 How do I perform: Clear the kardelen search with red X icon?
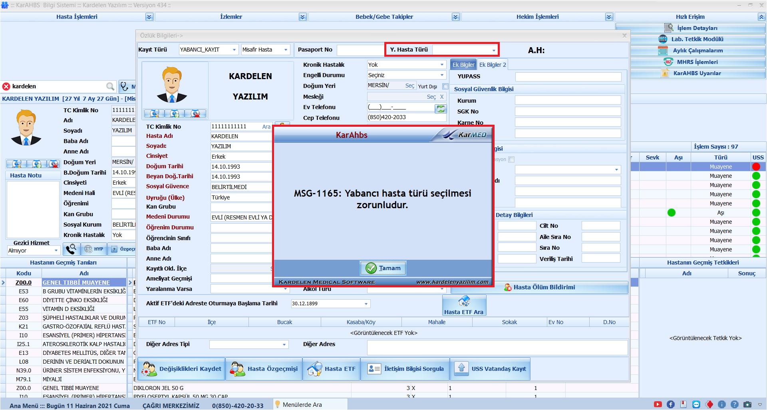(6, 86)
